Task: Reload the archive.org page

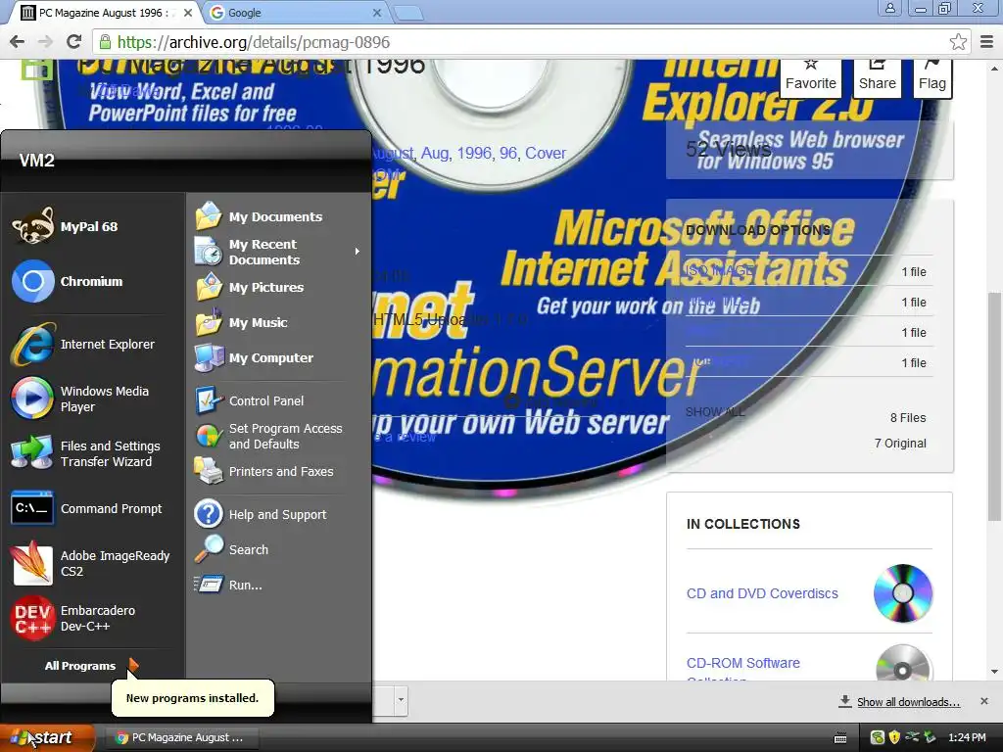Action: point(74,42)
